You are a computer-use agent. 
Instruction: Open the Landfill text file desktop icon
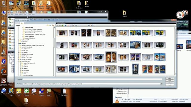click(64, 92)
